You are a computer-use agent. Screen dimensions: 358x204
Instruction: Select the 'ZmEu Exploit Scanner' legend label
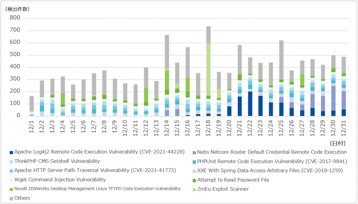(223, 189)
